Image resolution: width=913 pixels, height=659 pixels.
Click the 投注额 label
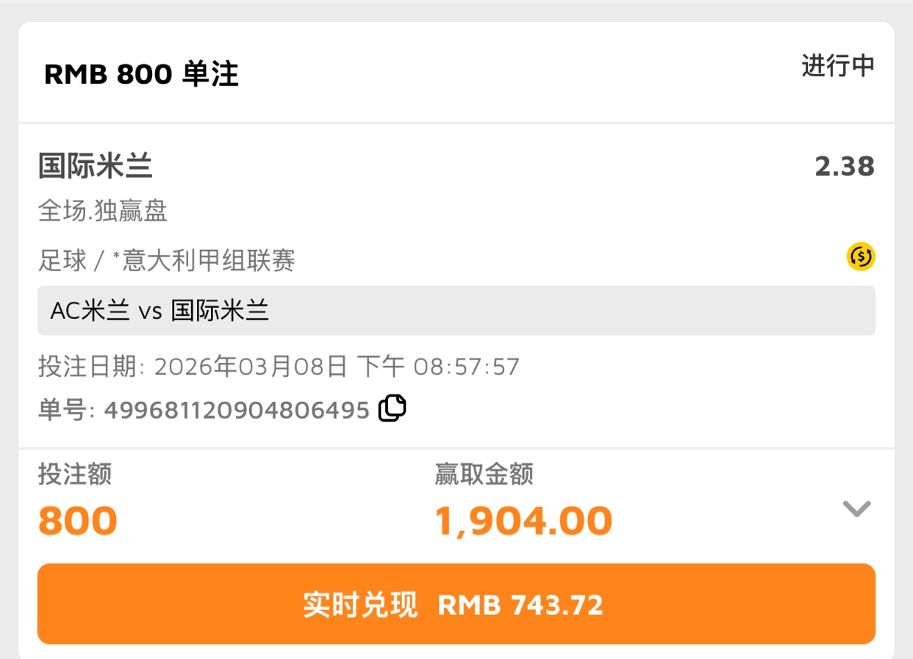(x=75, y=475)
